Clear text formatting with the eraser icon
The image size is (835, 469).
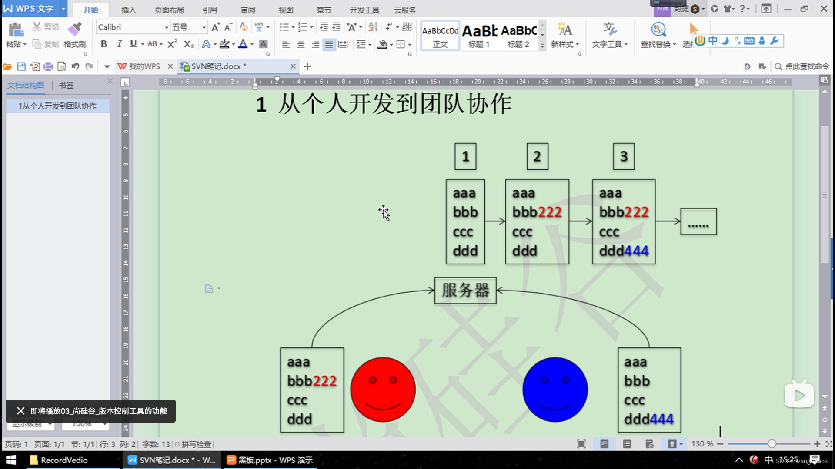[x=243, y=26]
